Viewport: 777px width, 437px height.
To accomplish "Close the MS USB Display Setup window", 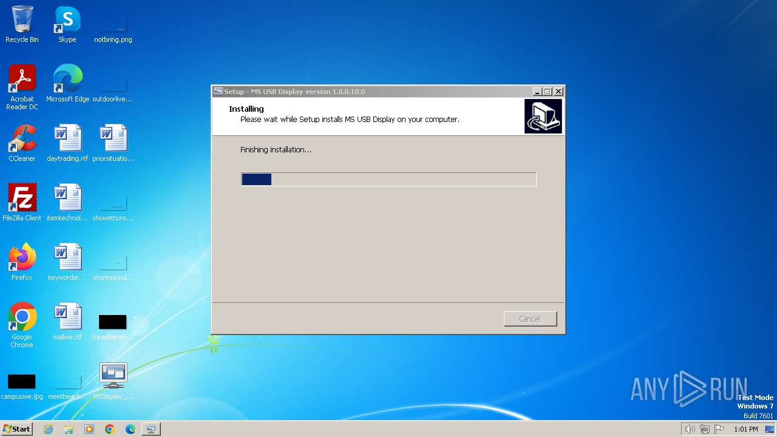I will click(x=558, y=92).
